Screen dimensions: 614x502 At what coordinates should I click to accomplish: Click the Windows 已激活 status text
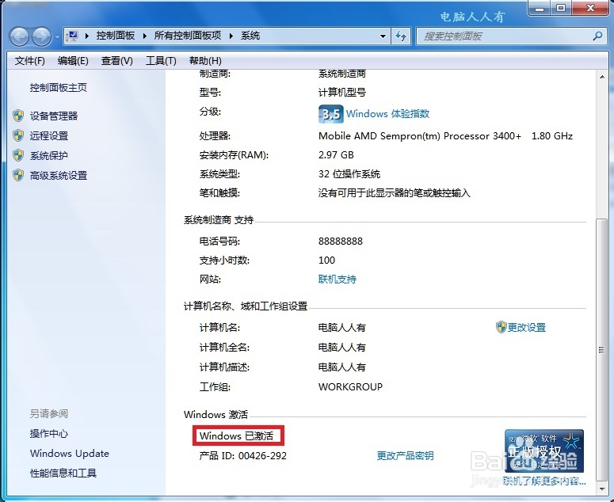click(x=236, y=435)
